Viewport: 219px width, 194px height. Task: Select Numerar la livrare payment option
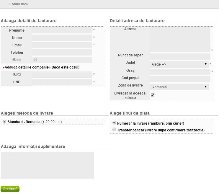point(114,123)
